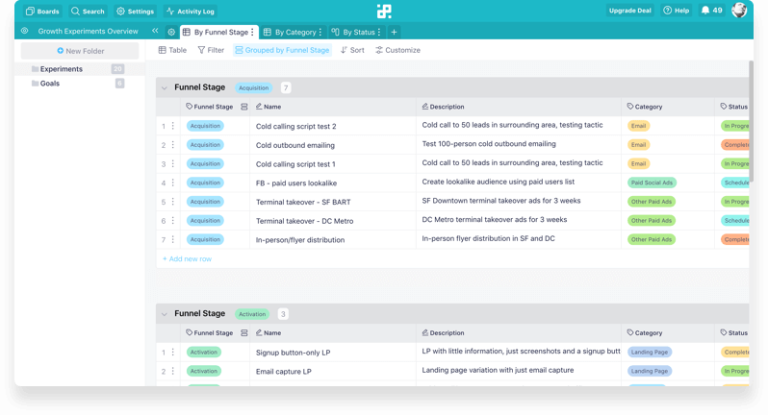Screen dimensions: 768x415
Task: Click the New Folder button
Action: (80, 51)
